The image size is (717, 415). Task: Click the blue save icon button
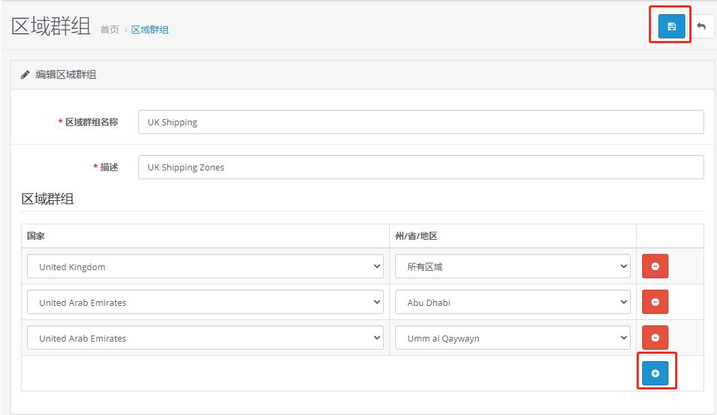(x=671, y=26)
